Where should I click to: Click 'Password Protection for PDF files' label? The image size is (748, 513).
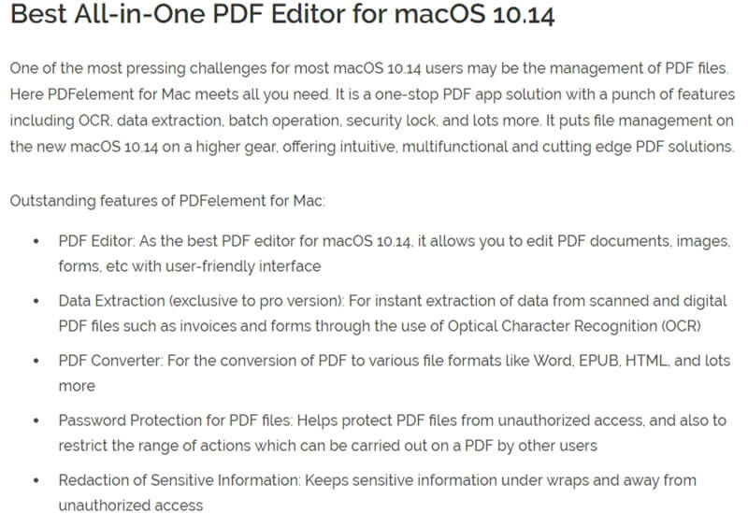(x=175, y=420)
